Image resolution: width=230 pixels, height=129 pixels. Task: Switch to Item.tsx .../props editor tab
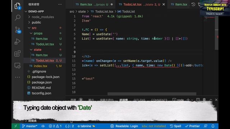point(94,4)
